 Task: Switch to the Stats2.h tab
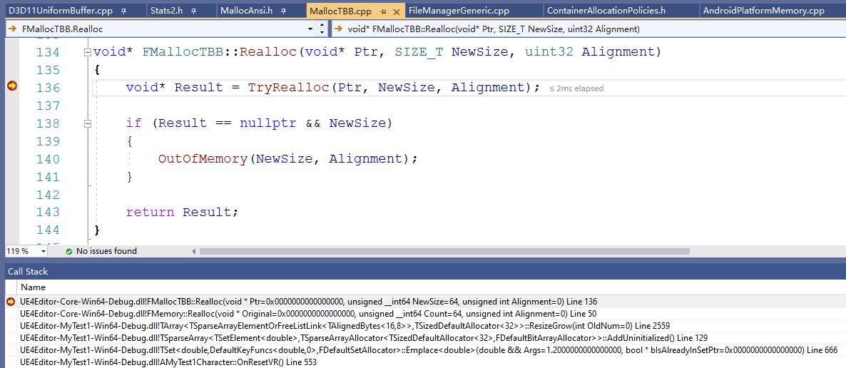(x=168, y=11)
